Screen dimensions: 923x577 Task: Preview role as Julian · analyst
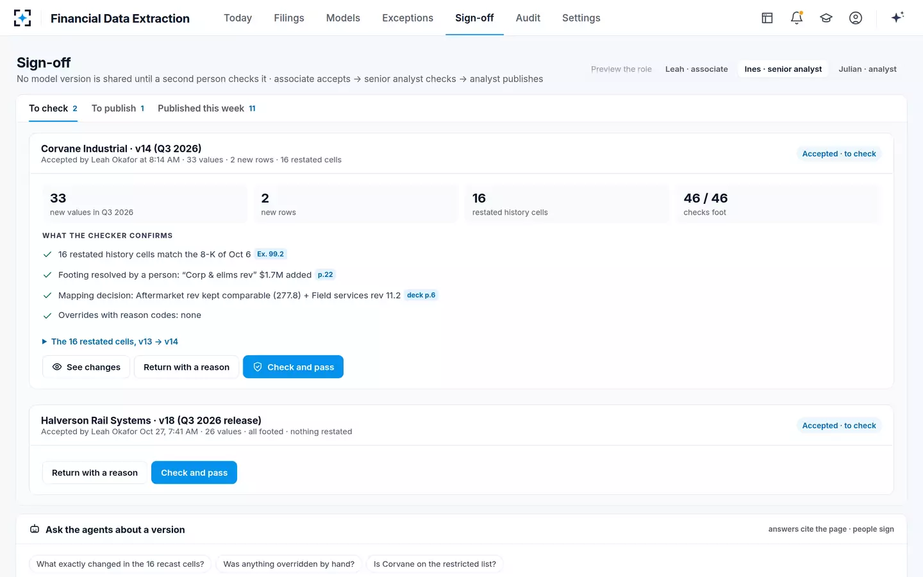coord(868,69)
